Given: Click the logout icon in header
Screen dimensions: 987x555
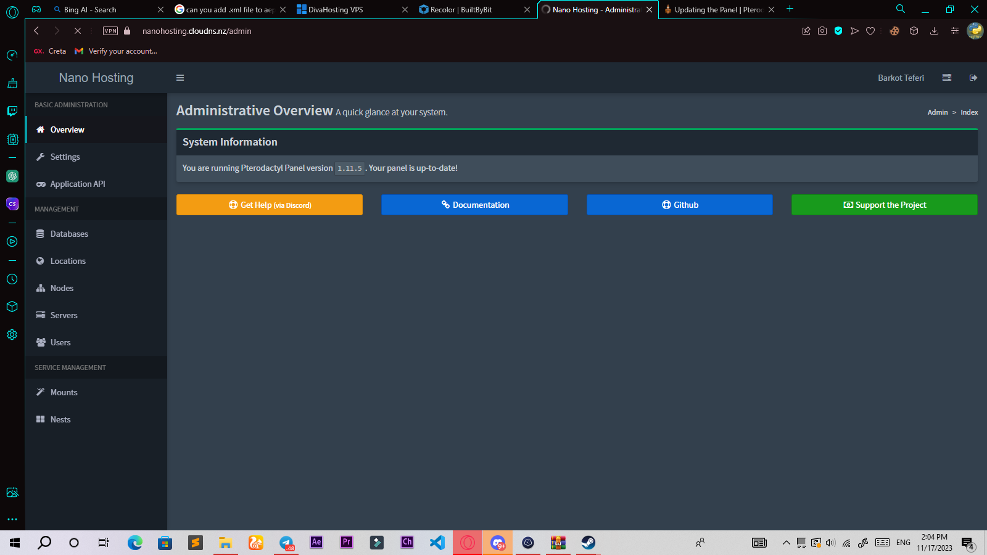Looking at the screenshot, I should pos(973,78).
